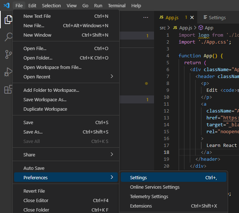Image resolution: width=239 pixels, height=213 pixels.
Task: Choose Duplicate Workspace
Action: (x=66, y=109)
